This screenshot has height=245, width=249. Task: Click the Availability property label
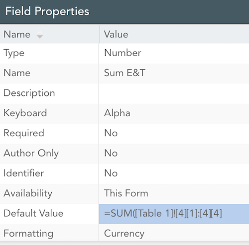28,193
